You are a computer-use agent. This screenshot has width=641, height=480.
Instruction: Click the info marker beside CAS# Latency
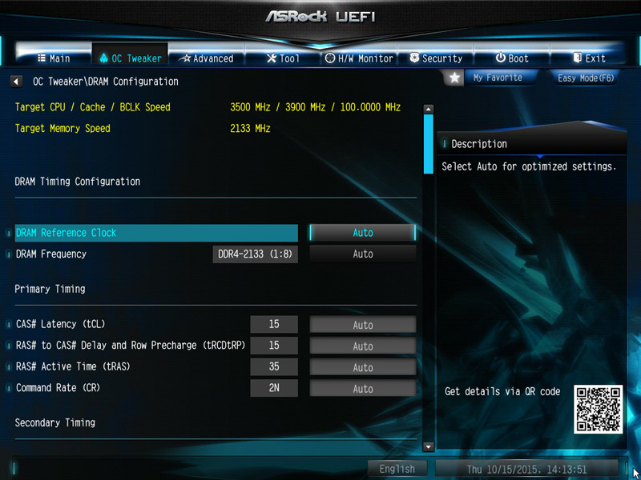[8, 325]
